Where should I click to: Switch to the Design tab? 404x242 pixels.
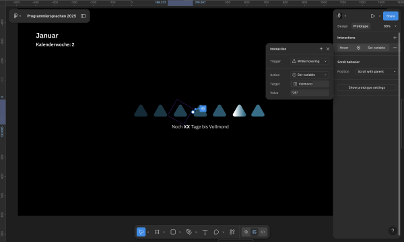[x=343, y=26]
